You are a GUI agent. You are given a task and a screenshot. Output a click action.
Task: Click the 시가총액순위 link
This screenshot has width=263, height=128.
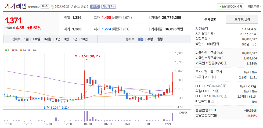tap(204, 34)
